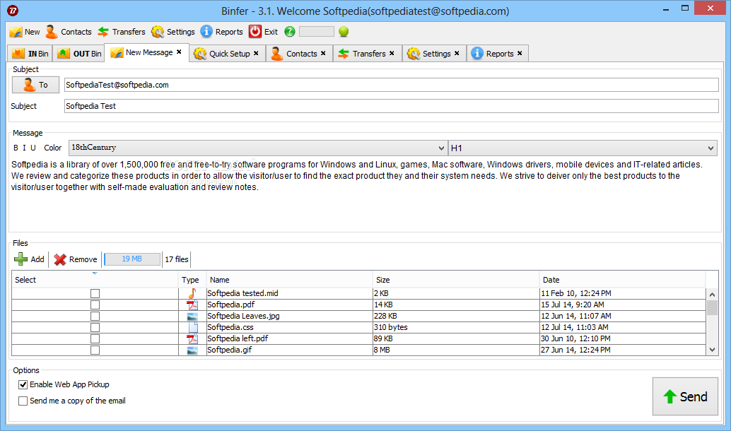Tick the checkbox for Softpedia.css
Screen dimensions: 731x431
pos(95,328)
